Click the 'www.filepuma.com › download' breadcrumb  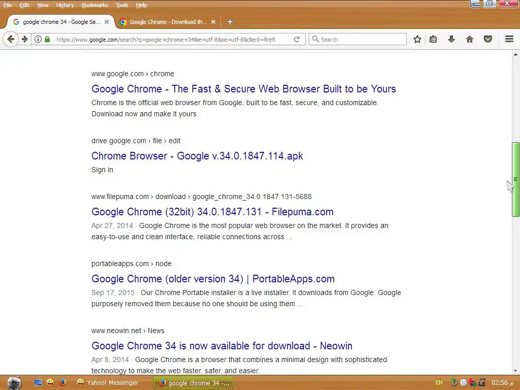tap(202, 197)
